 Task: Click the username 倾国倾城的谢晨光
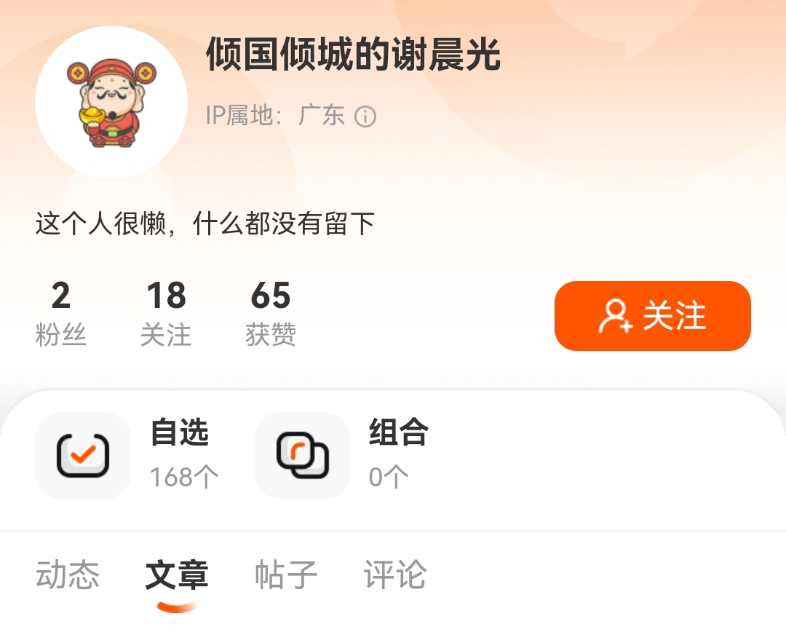[x=353, y=54]
